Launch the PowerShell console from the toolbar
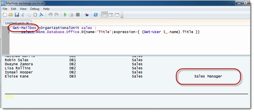This screenshot has width=254, height=112. (x=96, y=15)
